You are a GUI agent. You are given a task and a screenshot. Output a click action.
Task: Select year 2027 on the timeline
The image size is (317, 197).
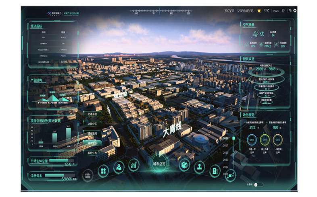click(x=225, y=146)
